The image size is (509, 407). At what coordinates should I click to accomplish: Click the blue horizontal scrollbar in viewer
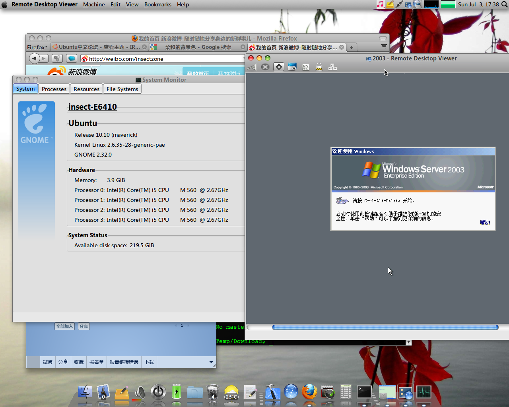point(385,328)
